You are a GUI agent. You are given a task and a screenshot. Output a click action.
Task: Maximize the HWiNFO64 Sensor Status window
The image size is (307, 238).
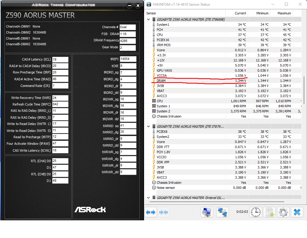pyautogui.click(x=286, y=4)
